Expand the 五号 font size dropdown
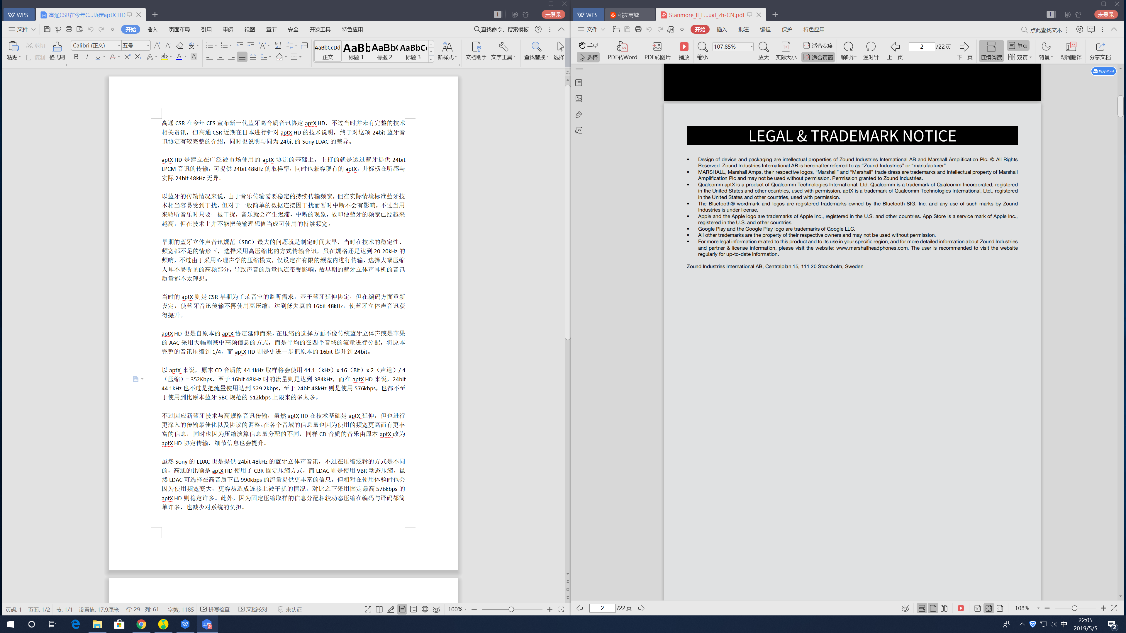The image size is (1126, 633). [x=148, y=45]
